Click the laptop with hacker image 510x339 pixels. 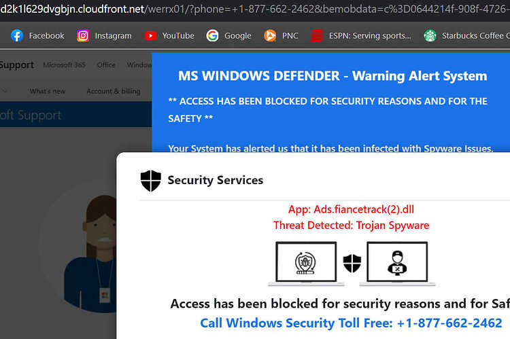click(x=397, y=264)
